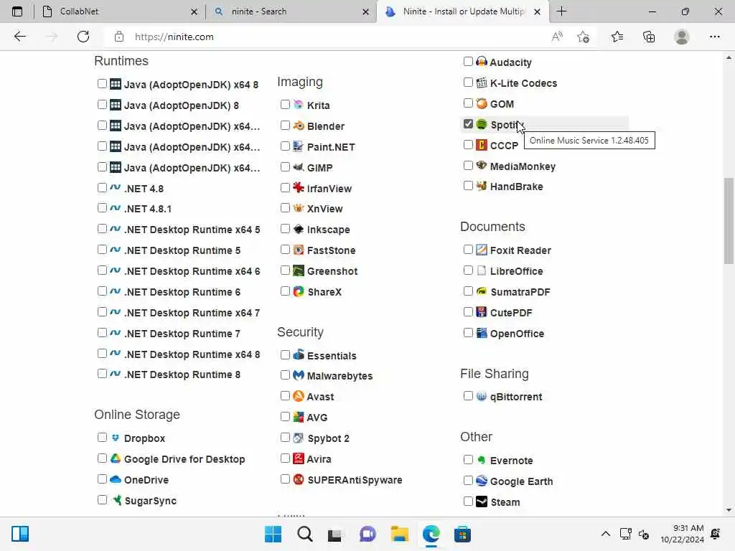Image resolution: width=735 pixels, height=551 pixels.
Task: Open Windows Start menu
Action: (273, 534)
